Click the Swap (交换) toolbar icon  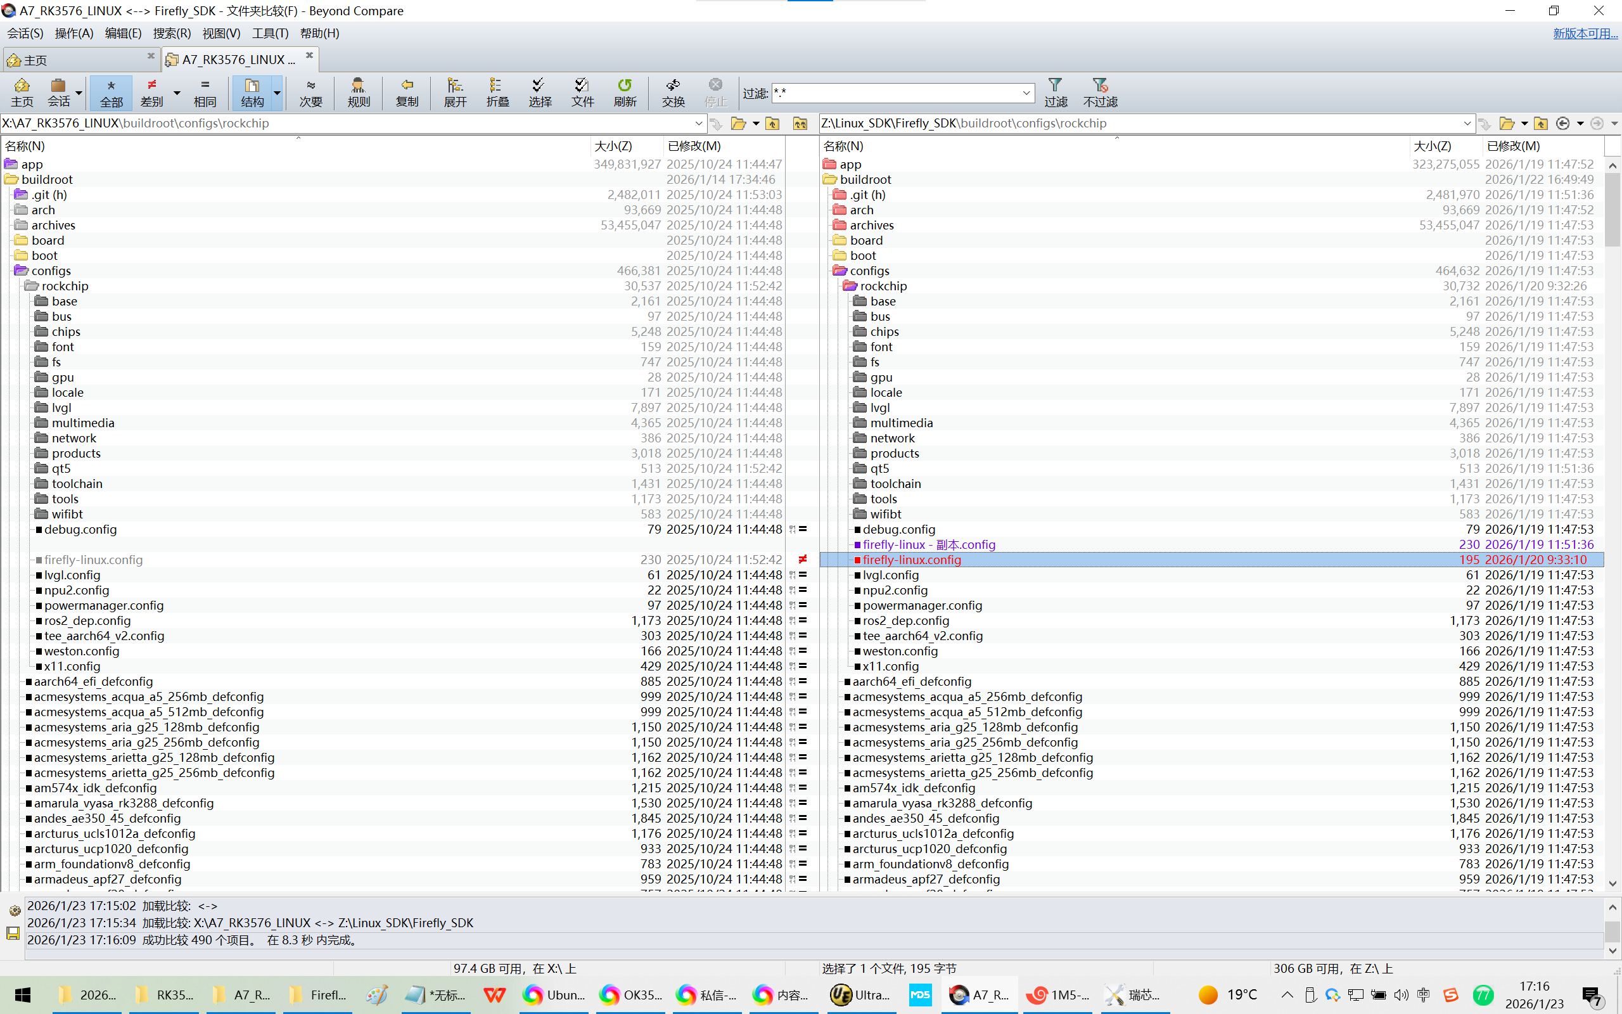click(x=673, y=92)
